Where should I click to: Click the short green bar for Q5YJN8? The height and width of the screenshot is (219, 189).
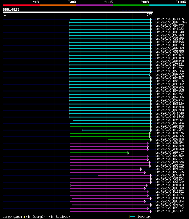[129, 140]
